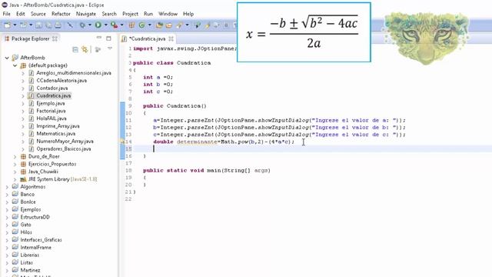
Task: Select NumeroMayor_Array.java file
Action: [65, 141]
